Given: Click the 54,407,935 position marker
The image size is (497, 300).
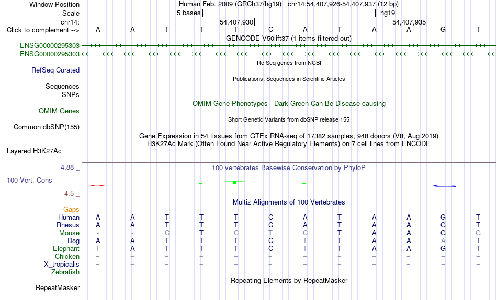Looking at the screenshot, I should pyautogui.click(x=409, y=22).
